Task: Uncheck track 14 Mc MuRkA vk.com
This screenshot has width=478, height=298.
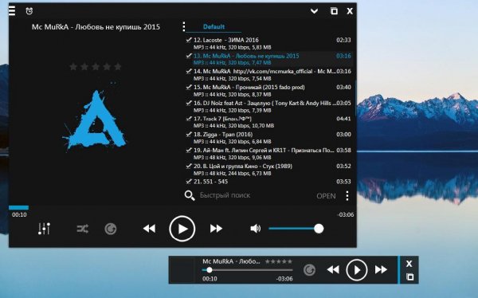Action: (189, 71)
